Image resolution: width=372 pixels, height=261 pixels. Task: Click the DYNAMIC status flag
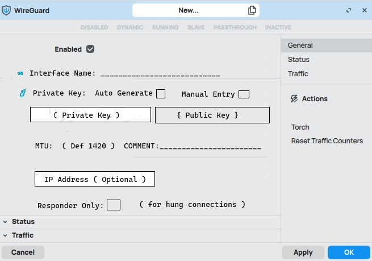(130, 27)
